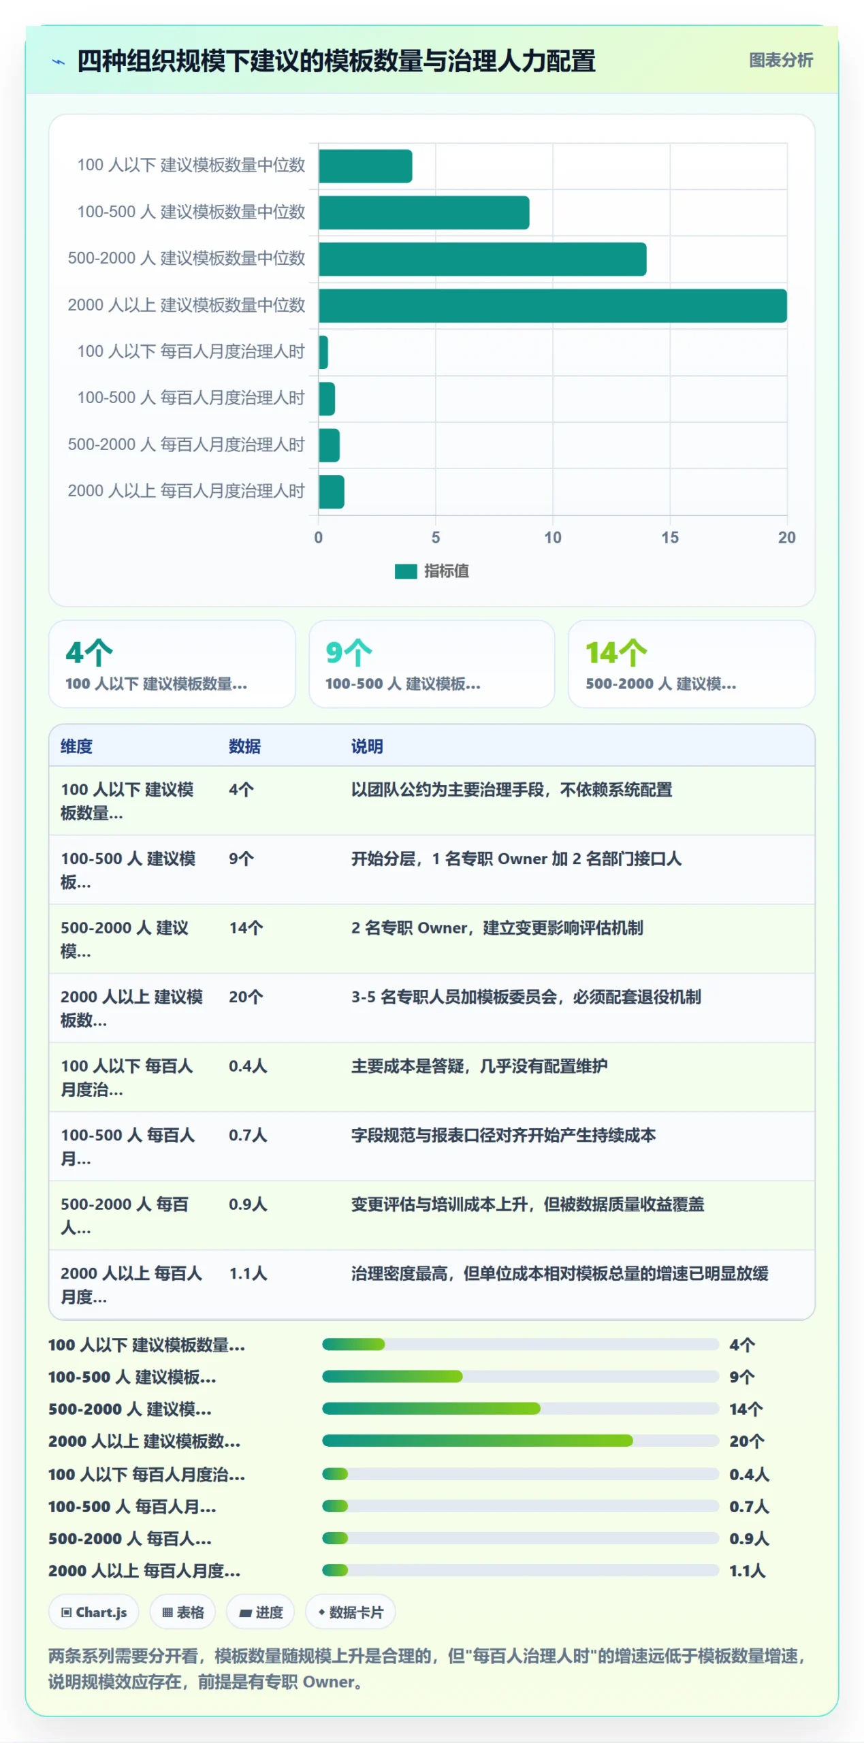Click the table cell reading 20个
The height and width of the screenshot is (1743, 864).
(245, 996)
